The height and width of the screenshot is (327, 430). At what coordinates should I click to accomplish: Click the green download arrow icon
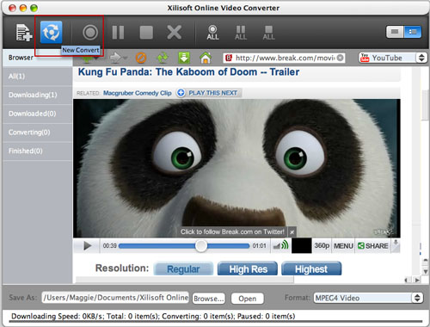pyautogui.click(x=184, y=58)
